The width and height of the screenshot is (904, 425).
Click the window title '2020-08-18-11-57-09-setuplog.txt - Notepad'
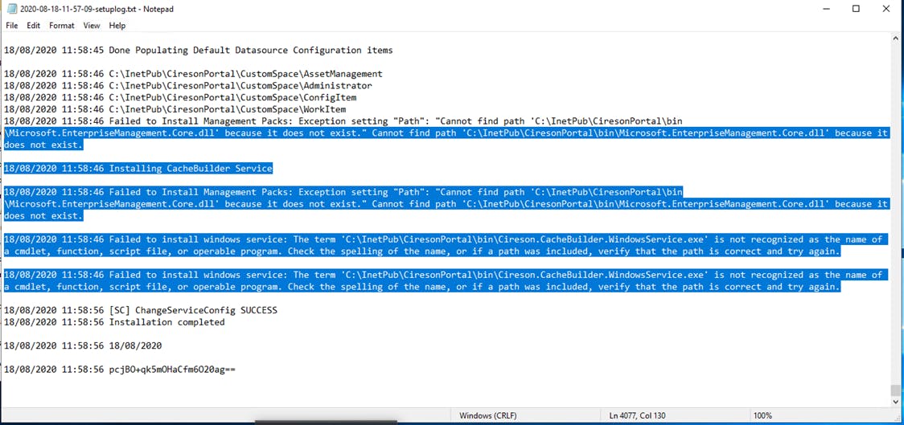point(97,9)
